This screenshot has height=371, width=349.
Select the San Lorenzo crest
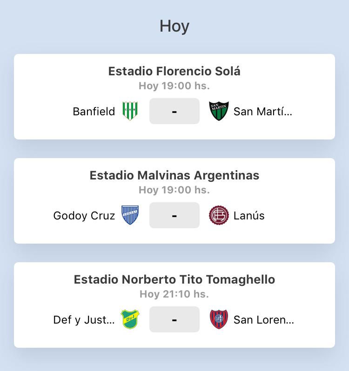(219, 319)
